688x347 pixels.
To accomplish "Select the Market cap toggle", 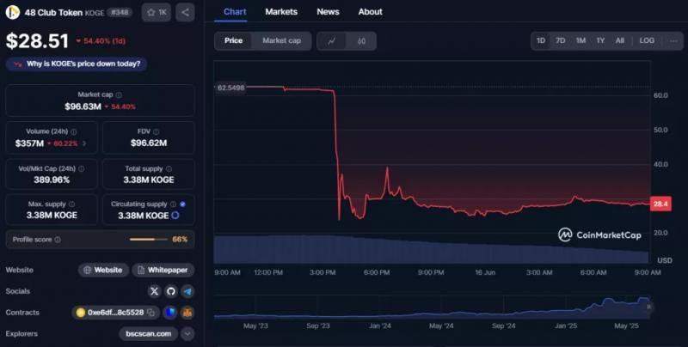I will [282, 40].
